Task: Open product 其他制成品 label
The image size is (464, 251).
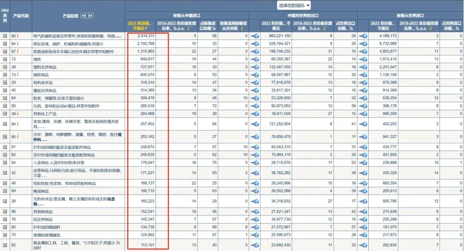Action: [x=43, y=212]
